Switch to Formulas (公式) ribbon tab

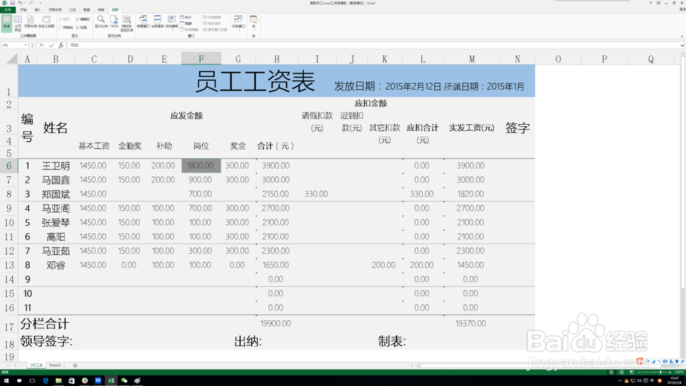(x=73, y=10)
